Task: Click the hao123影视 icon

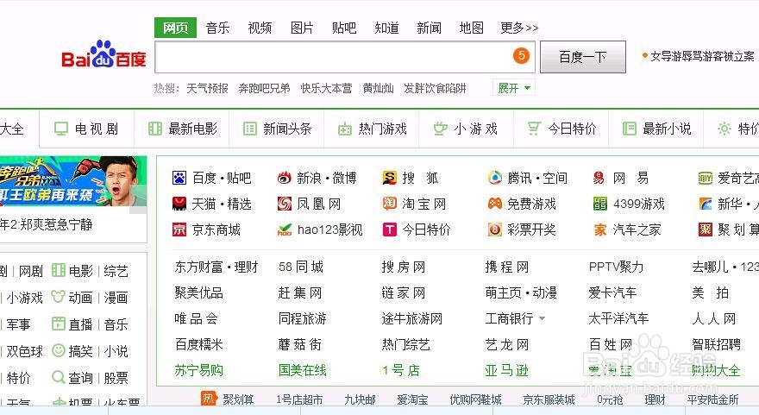Action: click(284, 230)
